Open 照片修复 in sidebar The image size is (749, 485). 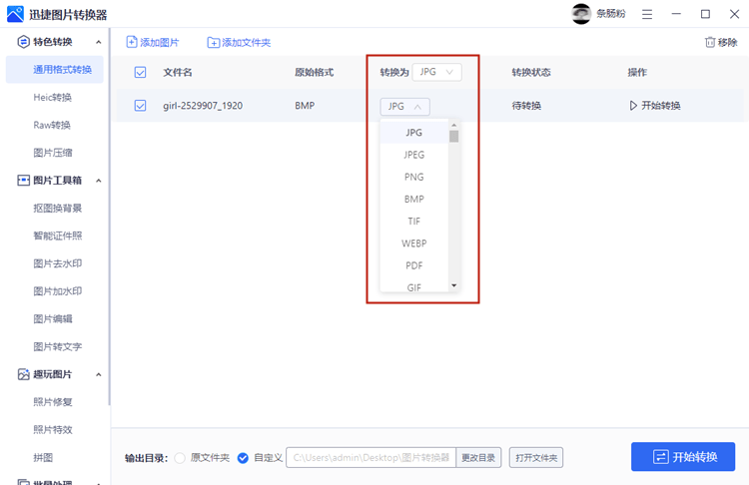click(53, 402)
